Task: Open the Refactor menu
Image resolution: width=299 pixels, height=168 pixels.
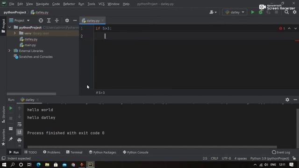Action: 69,4
